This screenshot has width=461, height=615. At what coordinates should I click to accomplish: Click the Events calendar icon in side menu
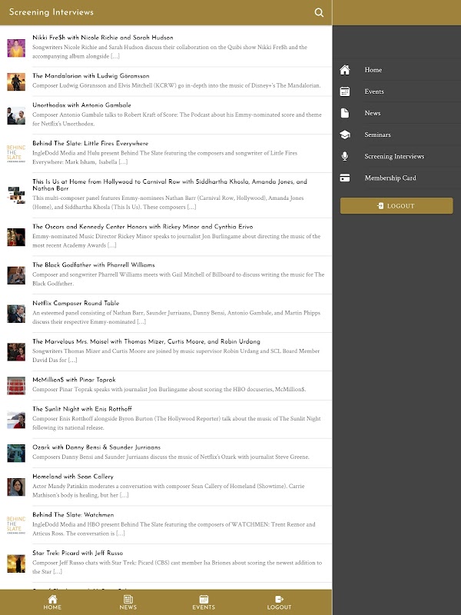(x=344, y=91)
